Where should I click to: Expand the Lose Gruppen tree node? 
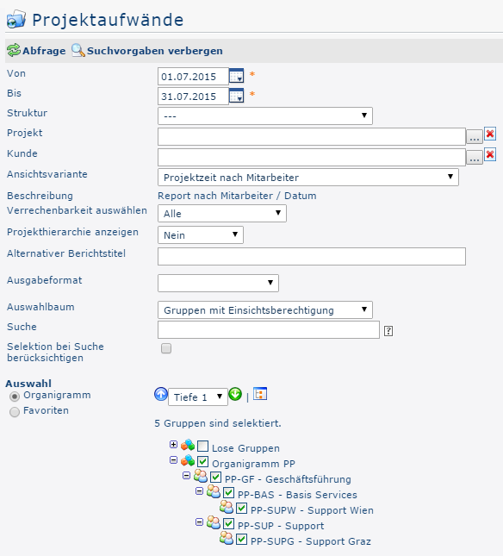click(x=173, y=445)
